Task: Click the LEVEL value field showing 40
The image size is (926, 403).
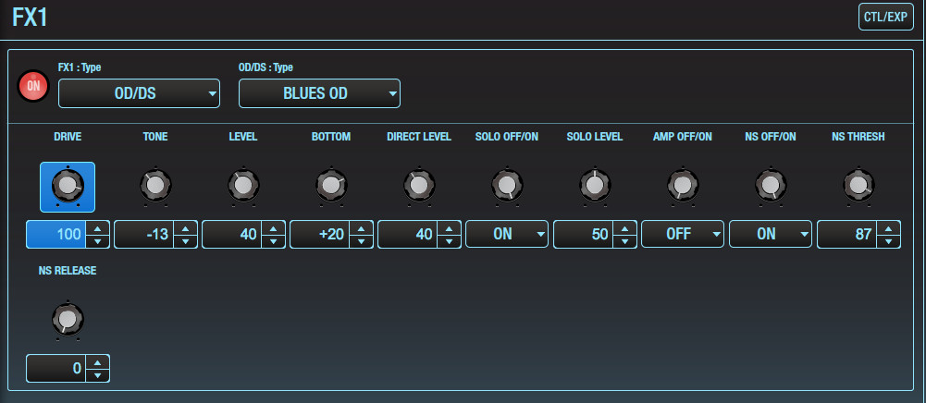Action: 232,234
